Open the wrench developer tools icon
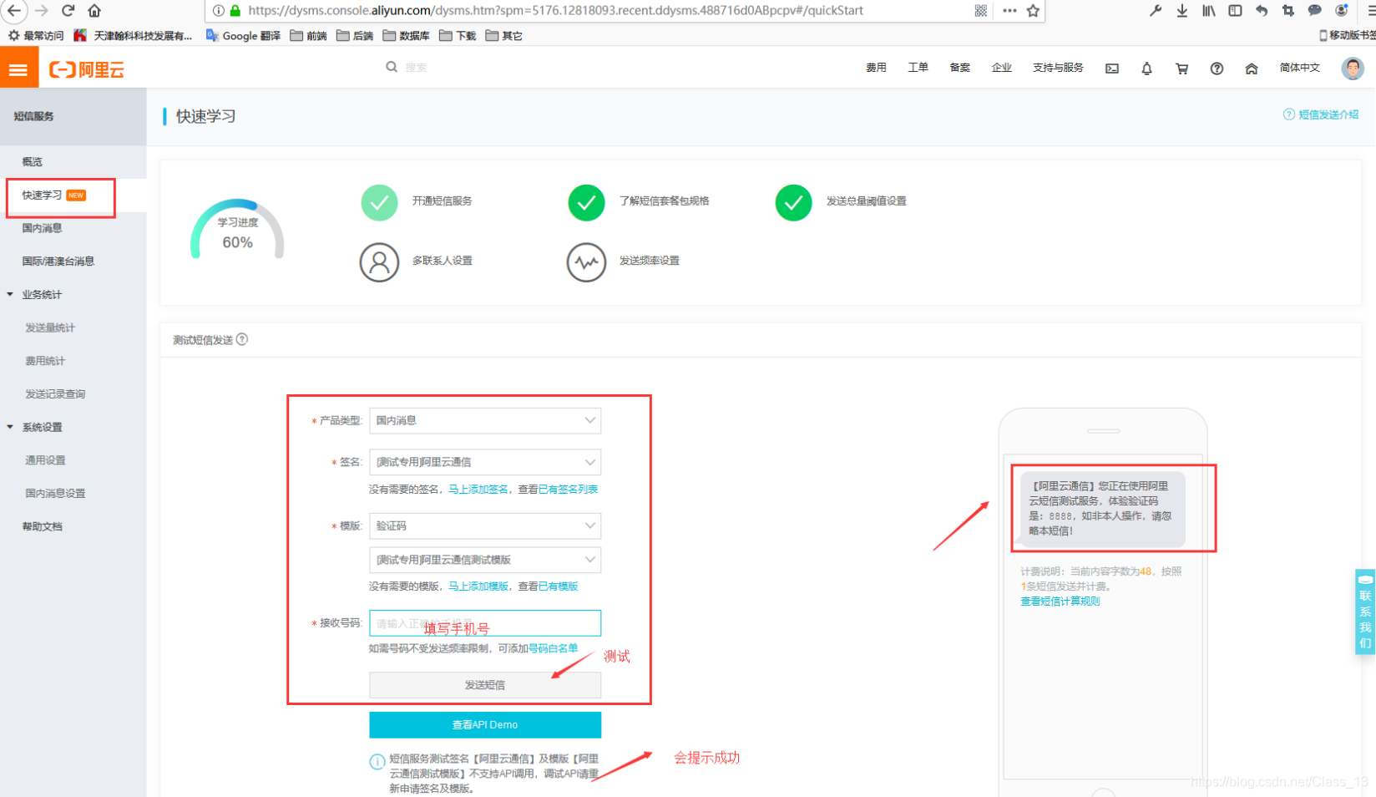 pyautogui.click(x=1156, y=10)
